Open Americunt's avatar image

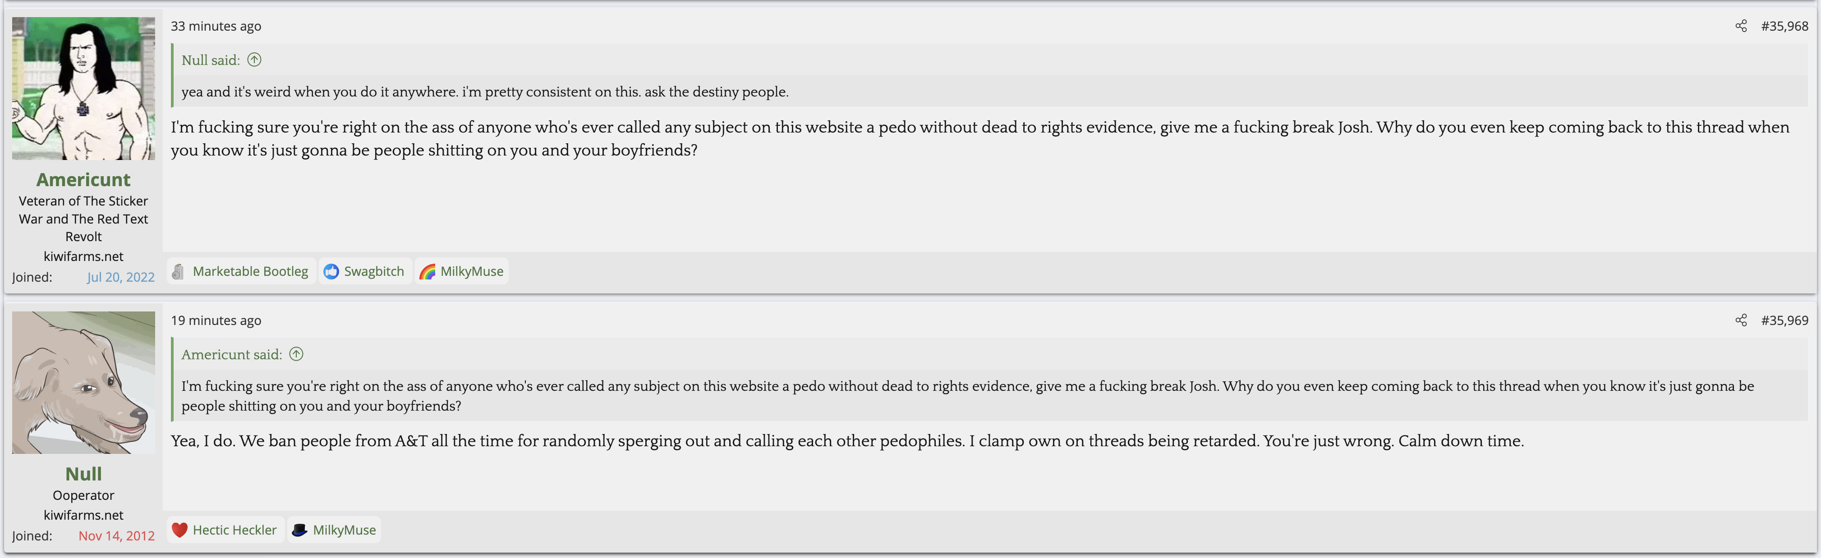click(83, 89)
